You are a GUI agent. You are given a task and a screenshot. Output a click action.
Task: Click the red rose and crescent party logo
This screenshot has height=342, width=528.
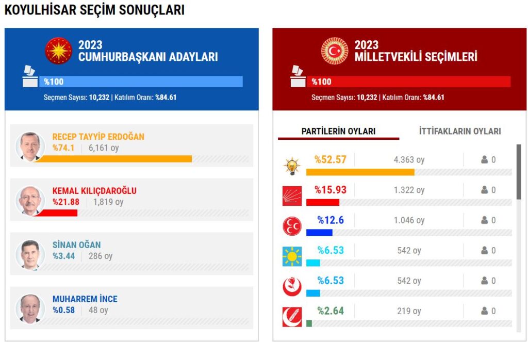(292, 286)
